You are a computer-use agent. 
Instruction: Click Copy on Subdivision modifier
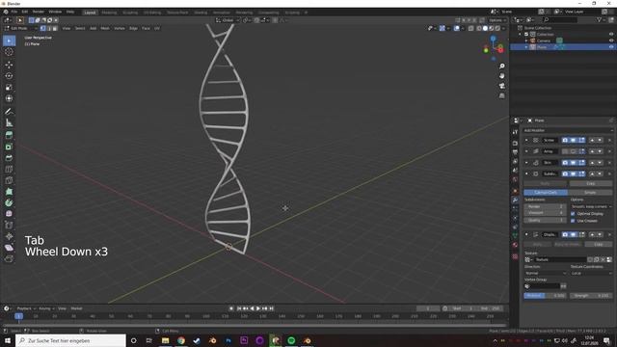coord(591,184)
